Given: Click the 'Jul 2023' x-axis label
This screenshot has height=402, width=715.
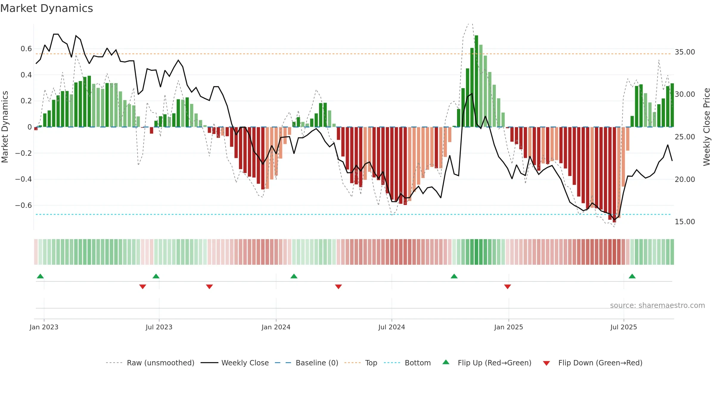Looking at the screenshot, I should (159, 327).
